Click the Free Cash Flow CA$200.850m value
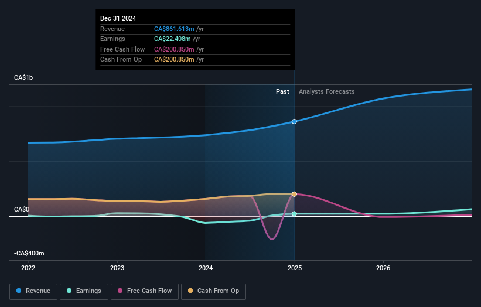481x307 pixels. click(x=174, y=49)
